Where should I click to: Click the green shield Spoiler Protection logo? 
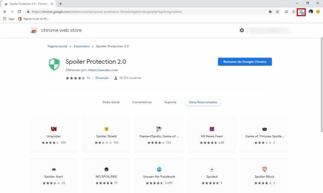pyautogui.click(x=54, y=64)
